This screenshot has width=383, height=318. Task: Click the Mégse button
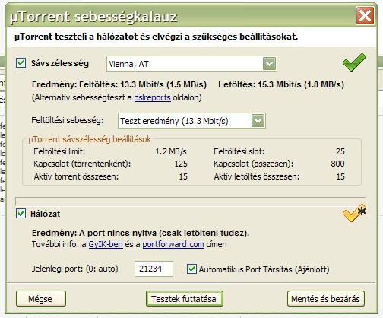(x=41, y=299)
